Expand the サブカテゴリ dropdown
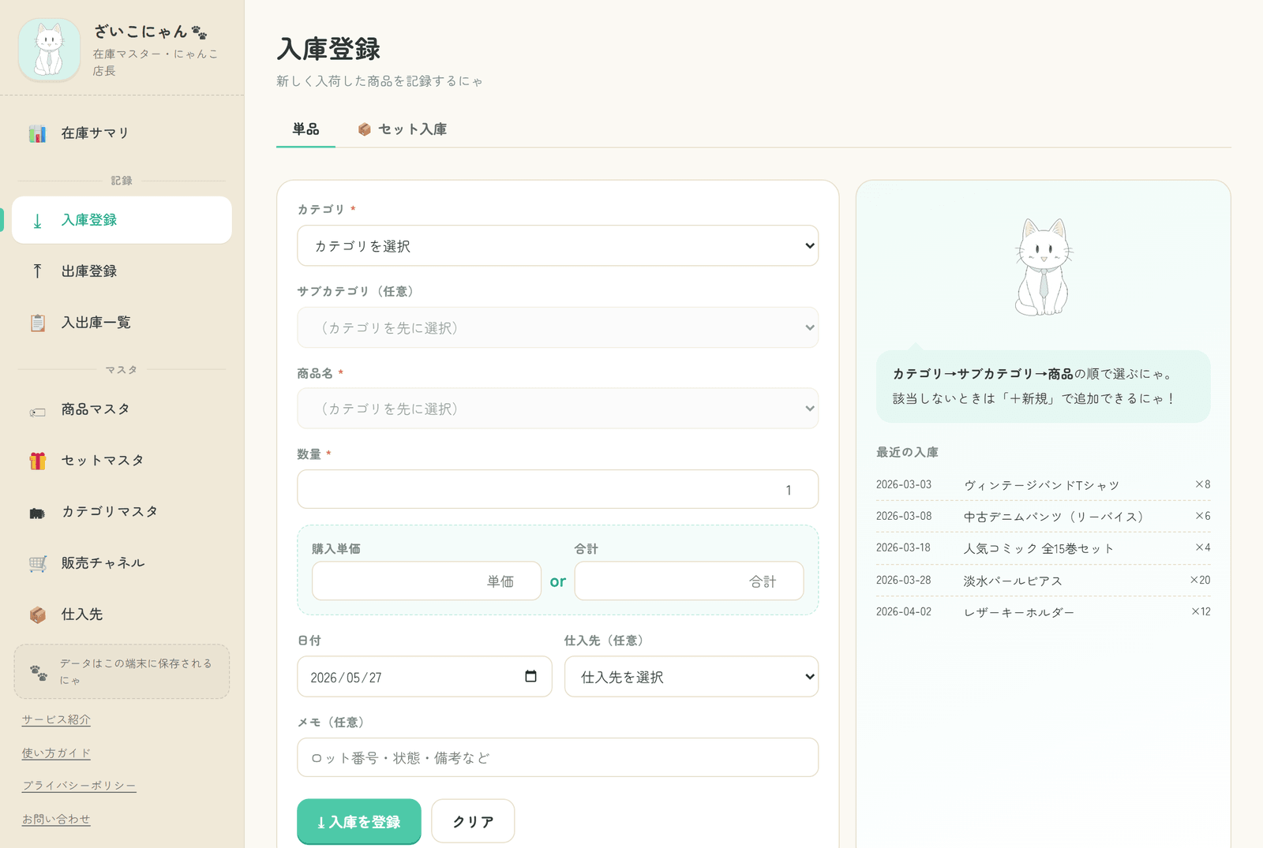The image size is (1263, 848). tap(557, 327)
